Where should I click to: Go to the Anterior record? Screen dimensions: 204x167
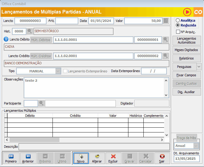point(28,158)
